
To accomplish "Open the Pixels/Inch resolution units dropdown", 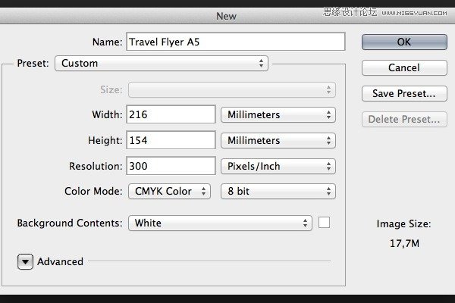I will [x=278, y=166].
